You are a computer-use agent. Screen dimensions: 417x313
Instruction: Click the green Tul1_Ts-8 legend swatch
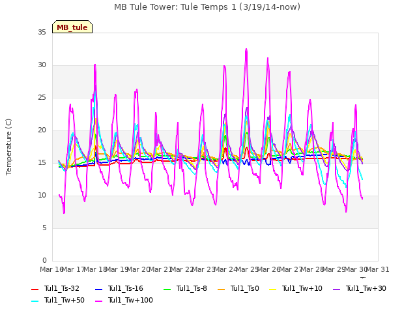[x=167, y=289]
